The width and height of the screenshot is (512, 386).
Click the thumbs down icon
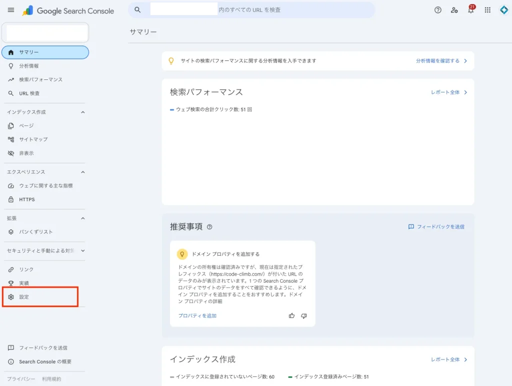point(304,316)
